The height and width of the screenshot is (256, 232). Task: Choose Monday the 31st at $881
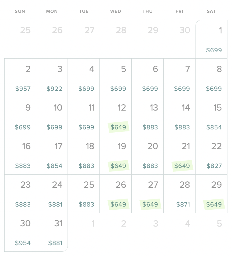(x=52, y=232)
